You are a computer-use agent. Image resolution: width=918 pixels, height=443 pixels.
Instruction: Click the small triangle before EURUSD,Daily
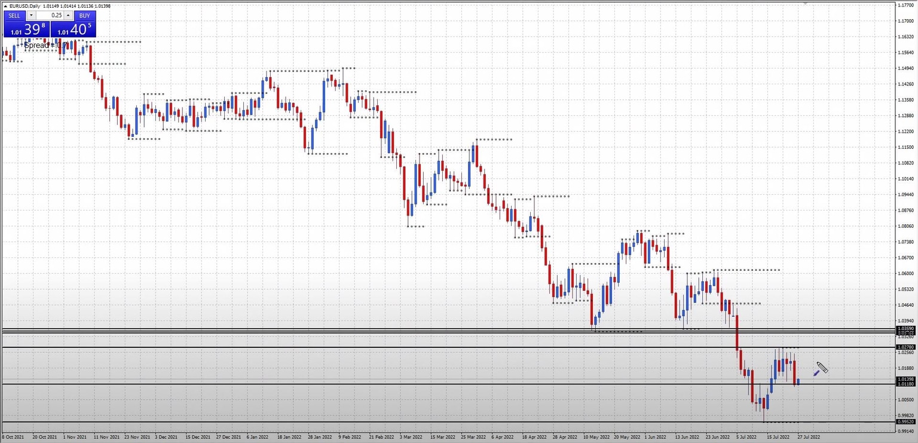[x=5, y=6]
